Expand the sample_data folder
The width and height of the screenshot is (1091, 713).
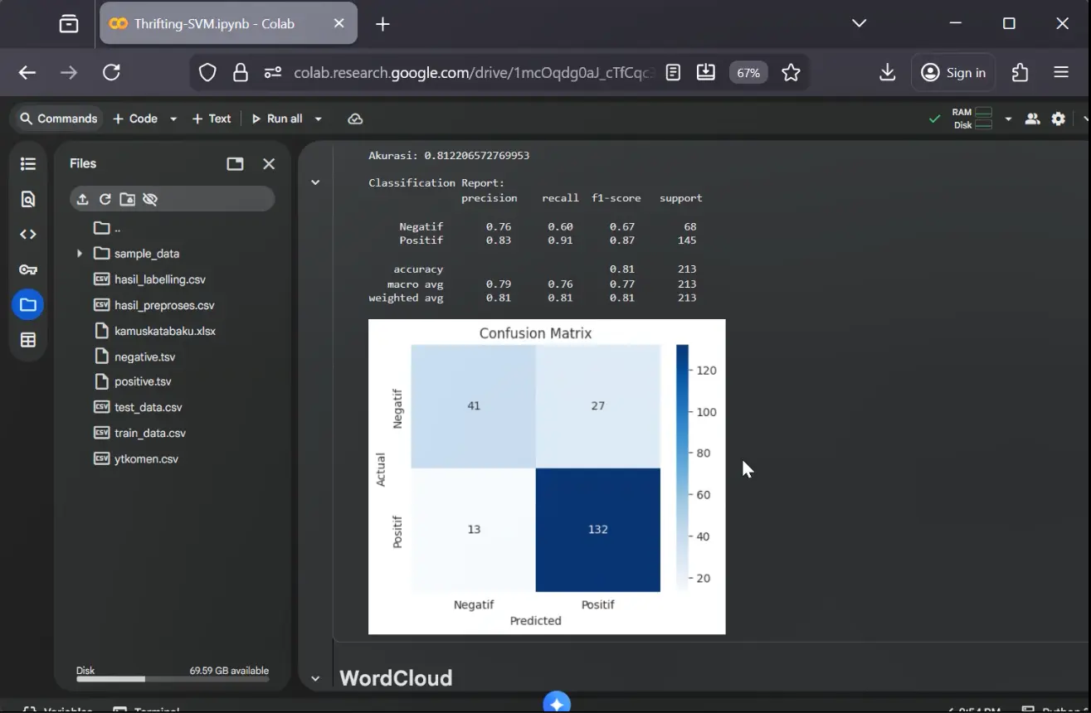[x=79, y=253]
